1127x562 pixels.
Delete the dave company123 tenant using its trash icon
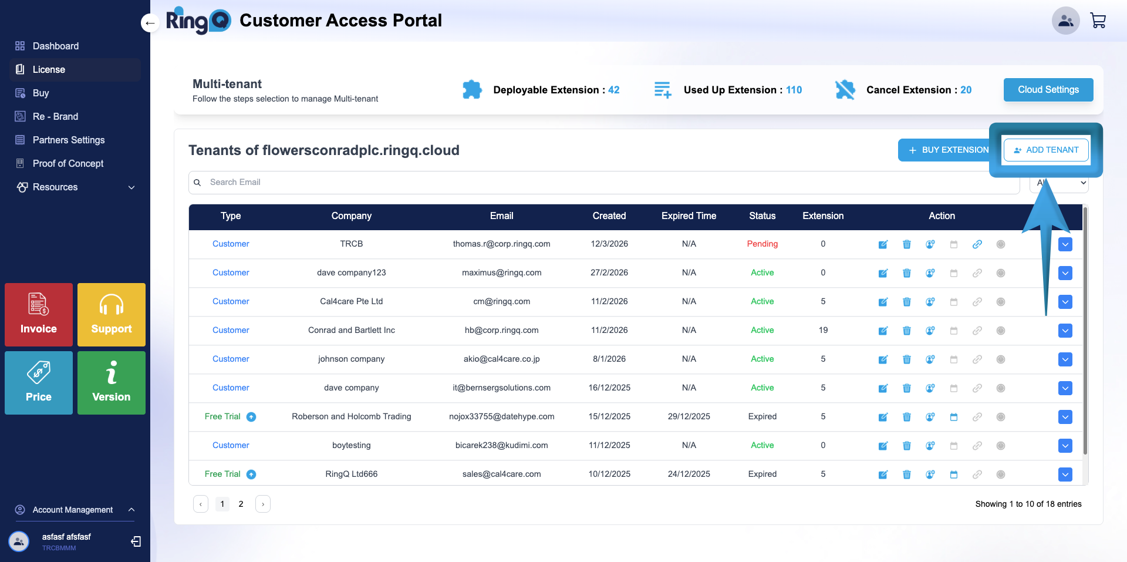[906, 273]
